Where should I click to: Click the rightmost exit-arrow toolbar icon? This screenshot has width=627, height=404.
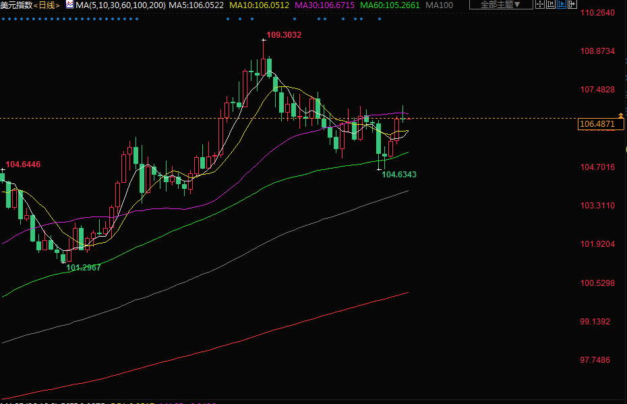(x=573, y=5)
